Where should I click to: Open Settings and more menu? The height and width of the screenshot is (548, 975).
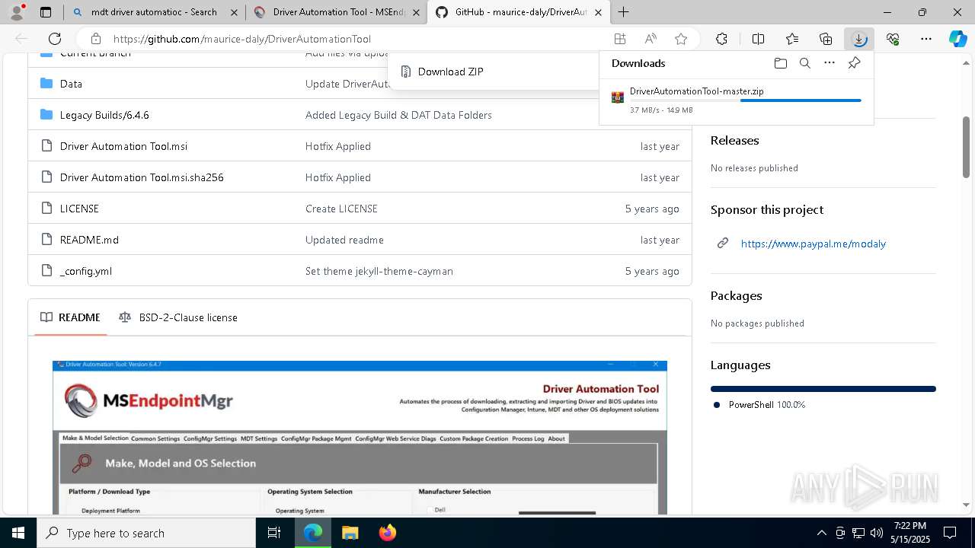point(926,39)
